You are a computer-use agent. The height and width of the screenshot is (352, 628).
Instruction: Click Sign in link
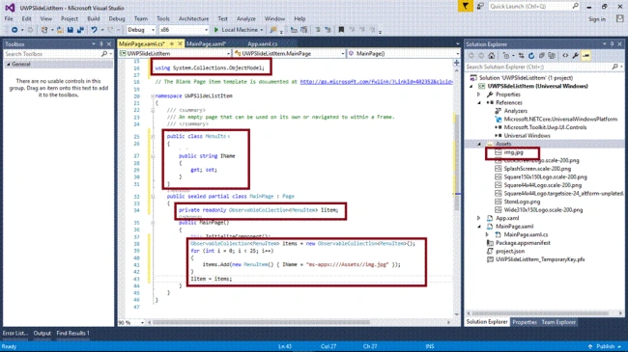point(597,18)
